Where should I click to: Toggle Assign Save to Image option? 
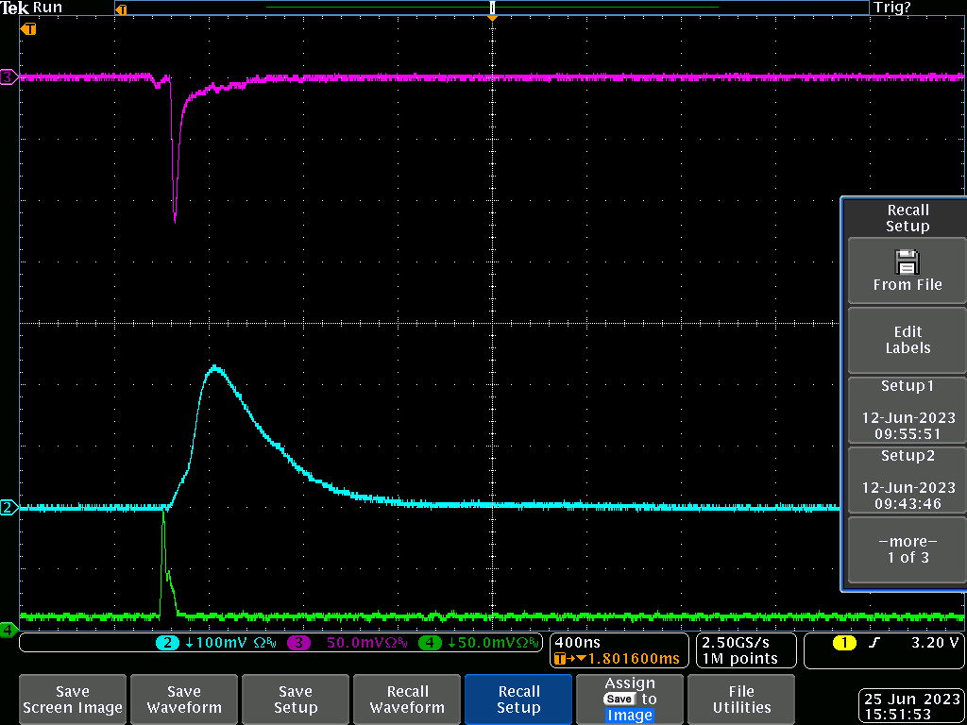[630, 700]
